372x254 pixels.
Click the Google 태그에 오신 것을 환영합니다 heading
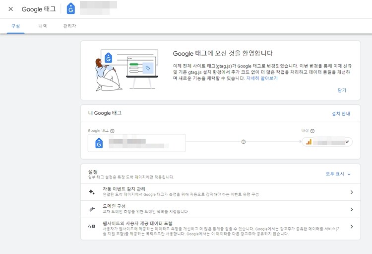[x=223, y=53]
